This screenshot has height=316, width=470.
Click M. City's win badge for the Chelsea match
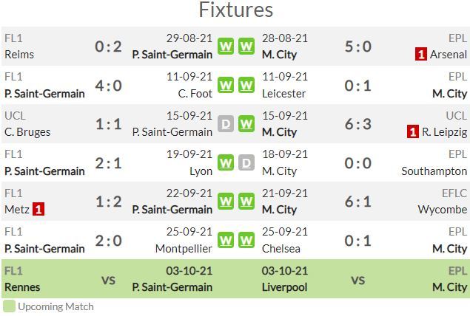[x=246, y=240]
